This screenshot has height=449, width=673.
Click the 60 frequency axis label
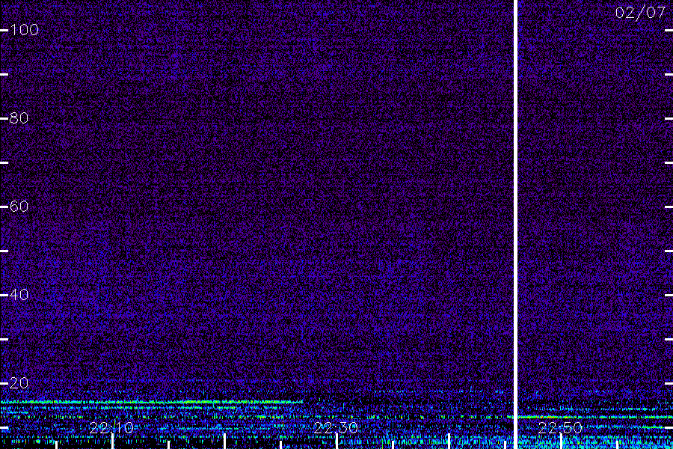19,207
